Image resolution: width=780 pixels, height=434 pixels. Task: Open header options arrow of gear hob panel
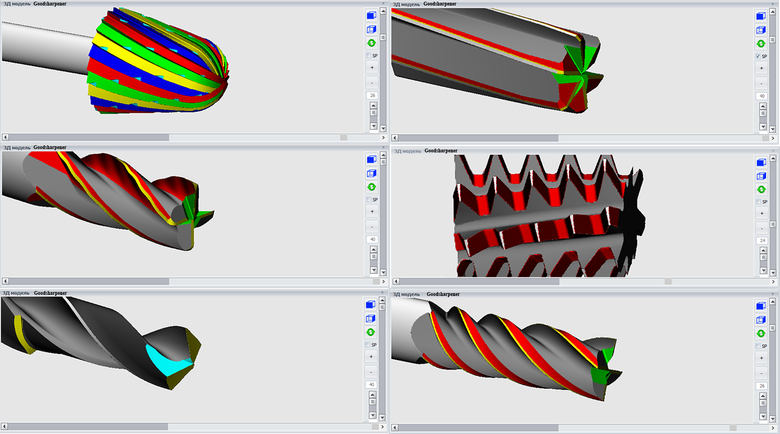tap(772, 150)
